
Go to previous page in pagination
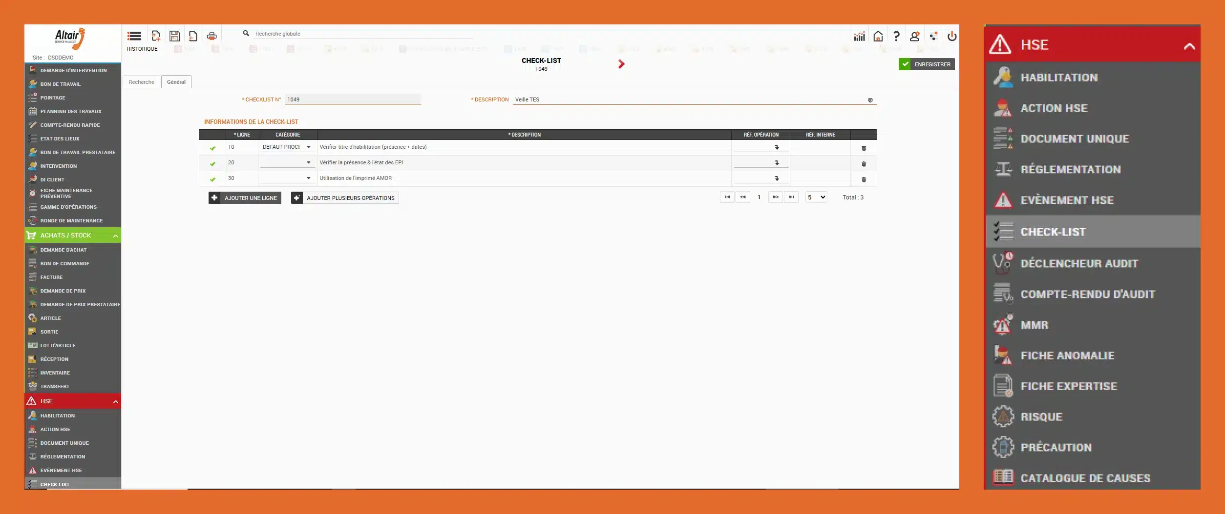click(742, 197)
